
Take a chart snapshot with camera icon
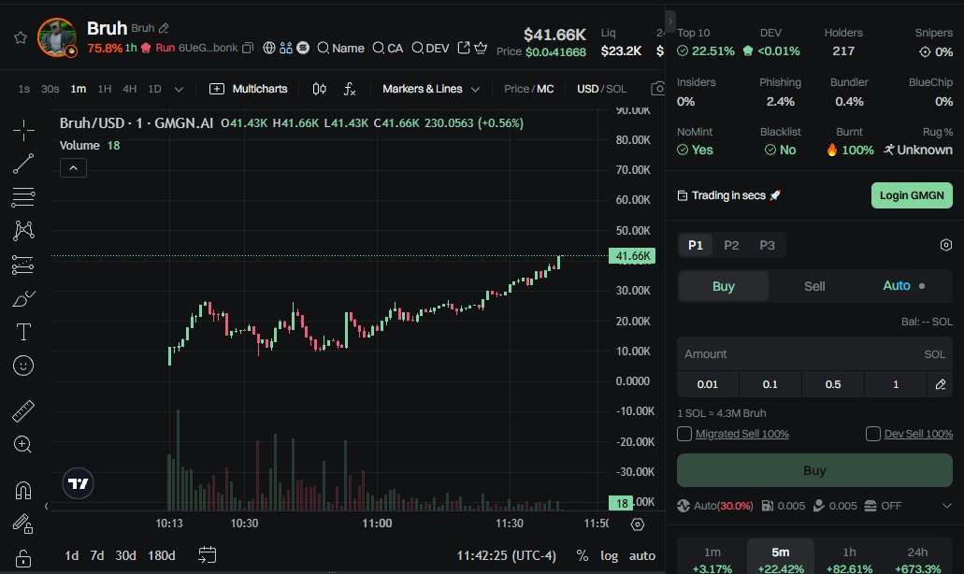(658, 89)
